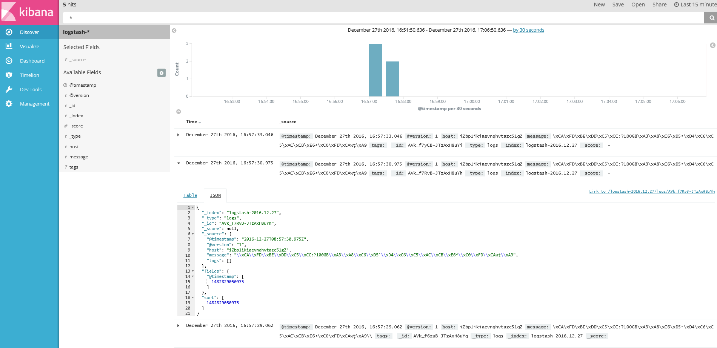
Task: Fold JSON line 6 _source block
Action: [x=193, y=234]
